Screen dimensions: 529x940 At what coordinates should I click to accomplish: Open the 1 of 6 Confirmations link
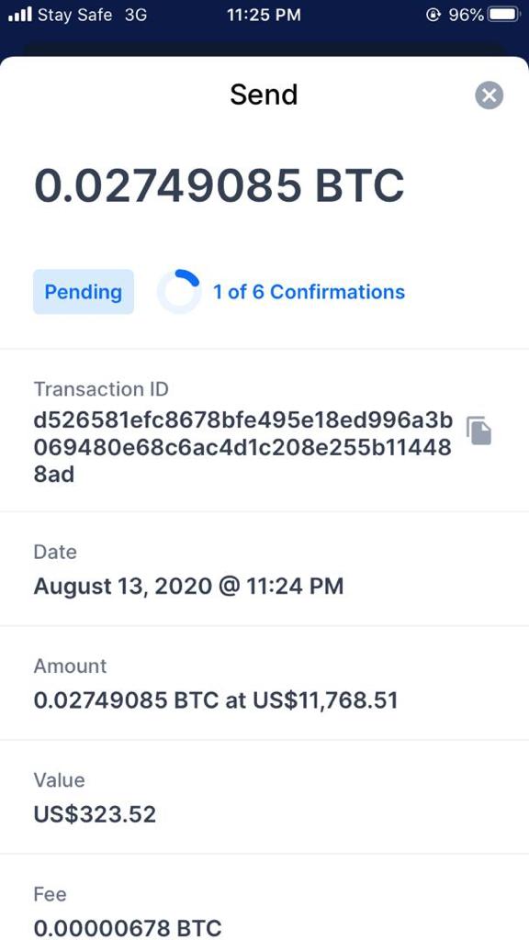click(309, 292)
